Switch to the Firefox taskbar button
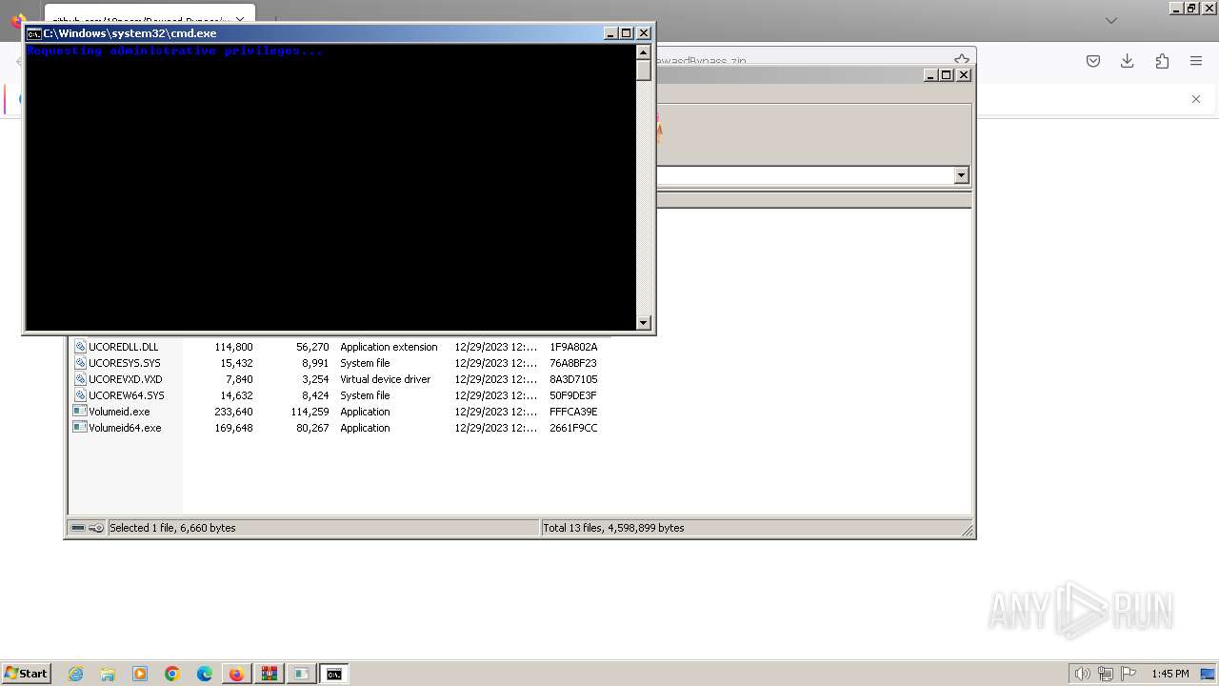1219x686 pixels. [x=236, y=674]
